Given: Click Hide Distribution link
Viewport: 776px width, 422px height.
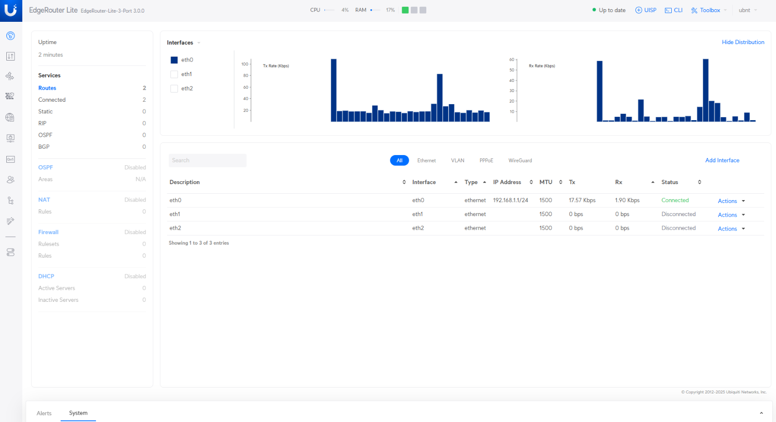Looking at the screenshot, I should coord(743,42).
